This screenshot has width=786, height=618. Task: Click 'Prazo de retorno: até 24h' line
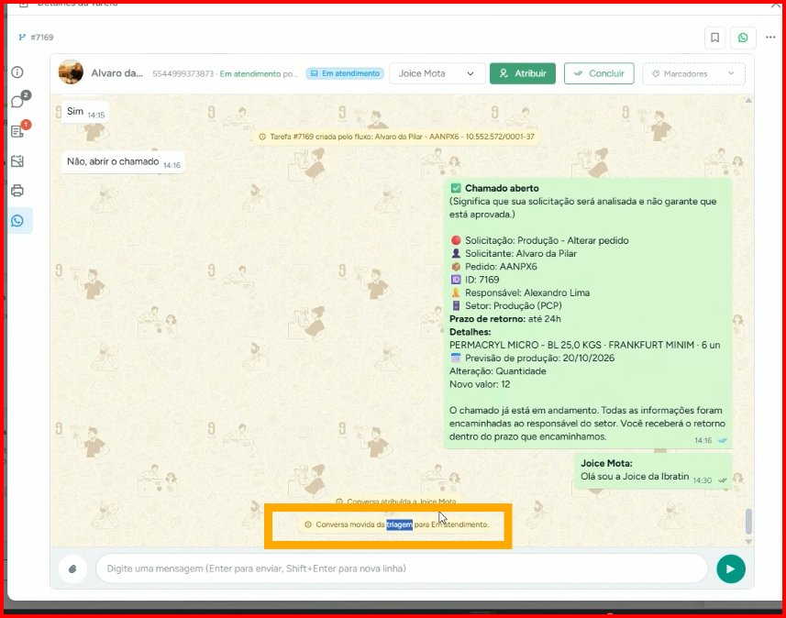504,319
